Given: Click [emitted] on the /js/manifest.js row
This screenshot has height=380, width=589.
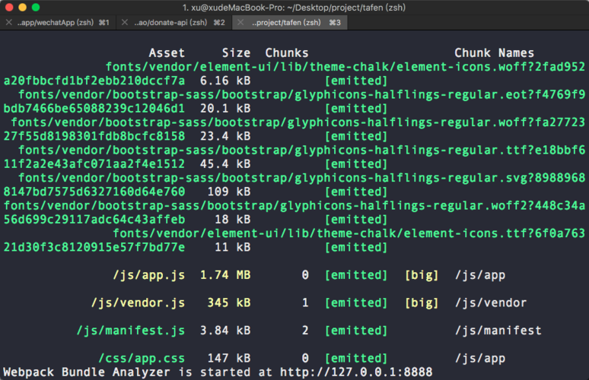Looking at the screenshot, I should [355, 331].
